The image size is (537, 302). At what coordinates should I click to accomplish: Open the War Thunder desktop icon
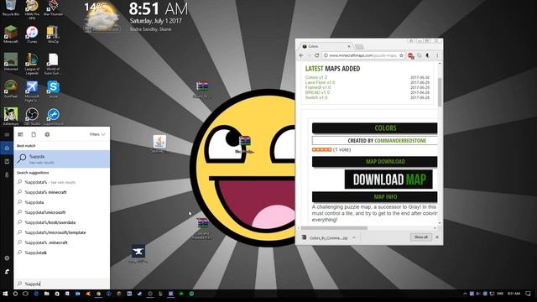(53, 7)
